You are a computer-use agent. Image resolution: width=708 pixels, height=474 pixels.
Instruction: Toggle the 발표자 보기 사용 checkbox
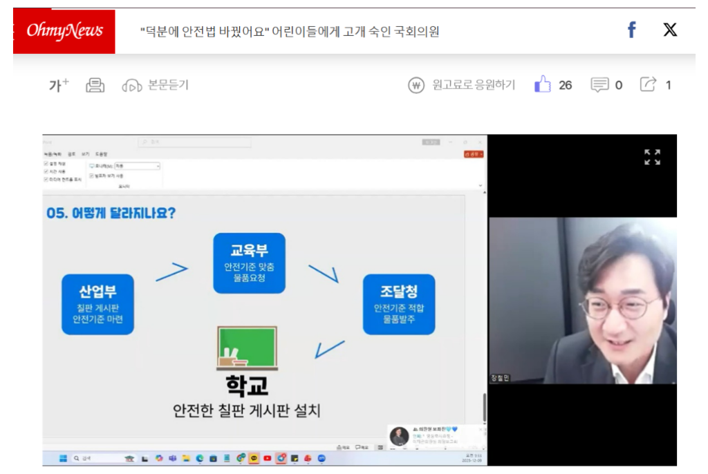pyautogui.click(x=92, y=176)
